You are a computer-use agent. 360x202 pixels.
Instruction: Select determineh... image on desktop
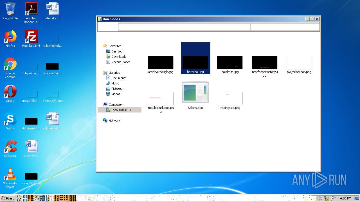coord(31,123)
